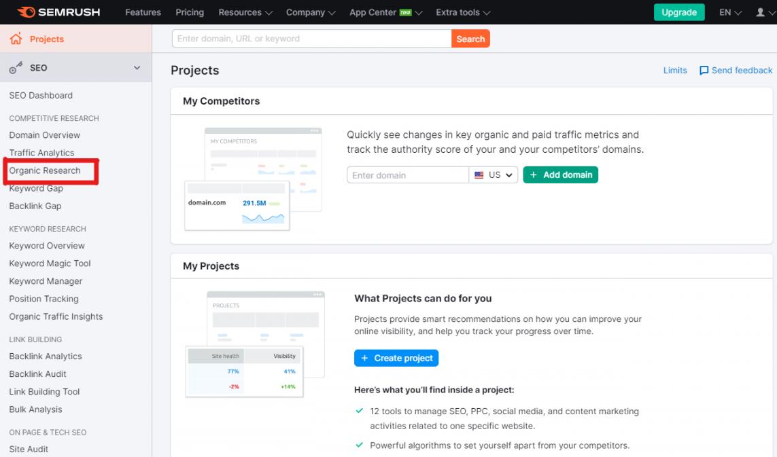The image size is (777, 457).
Task: Open Organic Research in sidebar
Action: (x=45, y=170)
